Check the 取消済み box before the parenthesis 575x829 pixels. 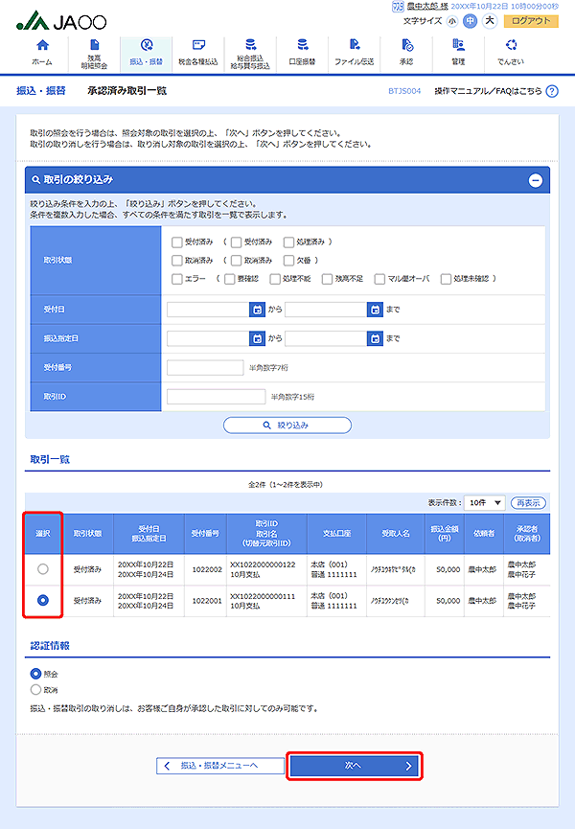pyautogui.click(x=176, y=260)
